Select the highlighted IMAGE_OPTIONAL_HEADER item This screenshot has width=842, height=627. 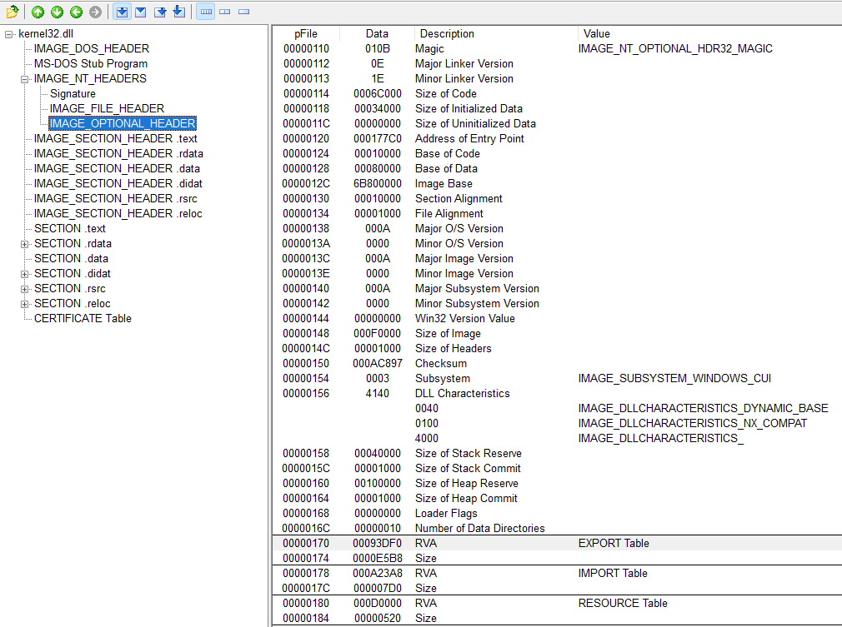[x=123, y=124]
